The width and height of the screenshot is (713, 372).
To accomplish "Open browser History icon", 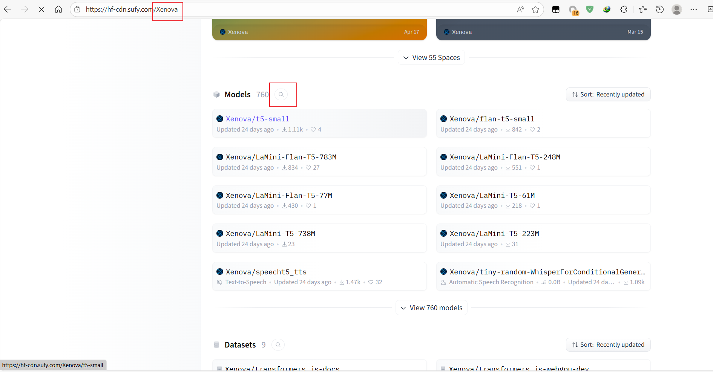I will coord(660,9).
